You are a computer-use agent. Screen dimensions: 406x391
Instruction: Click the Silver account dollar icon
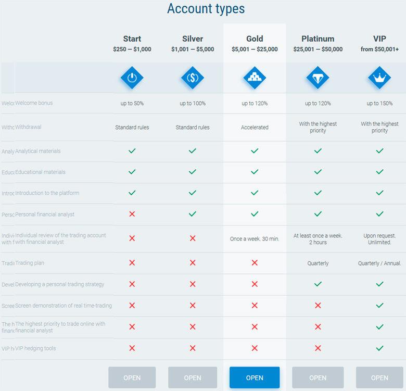193,78
